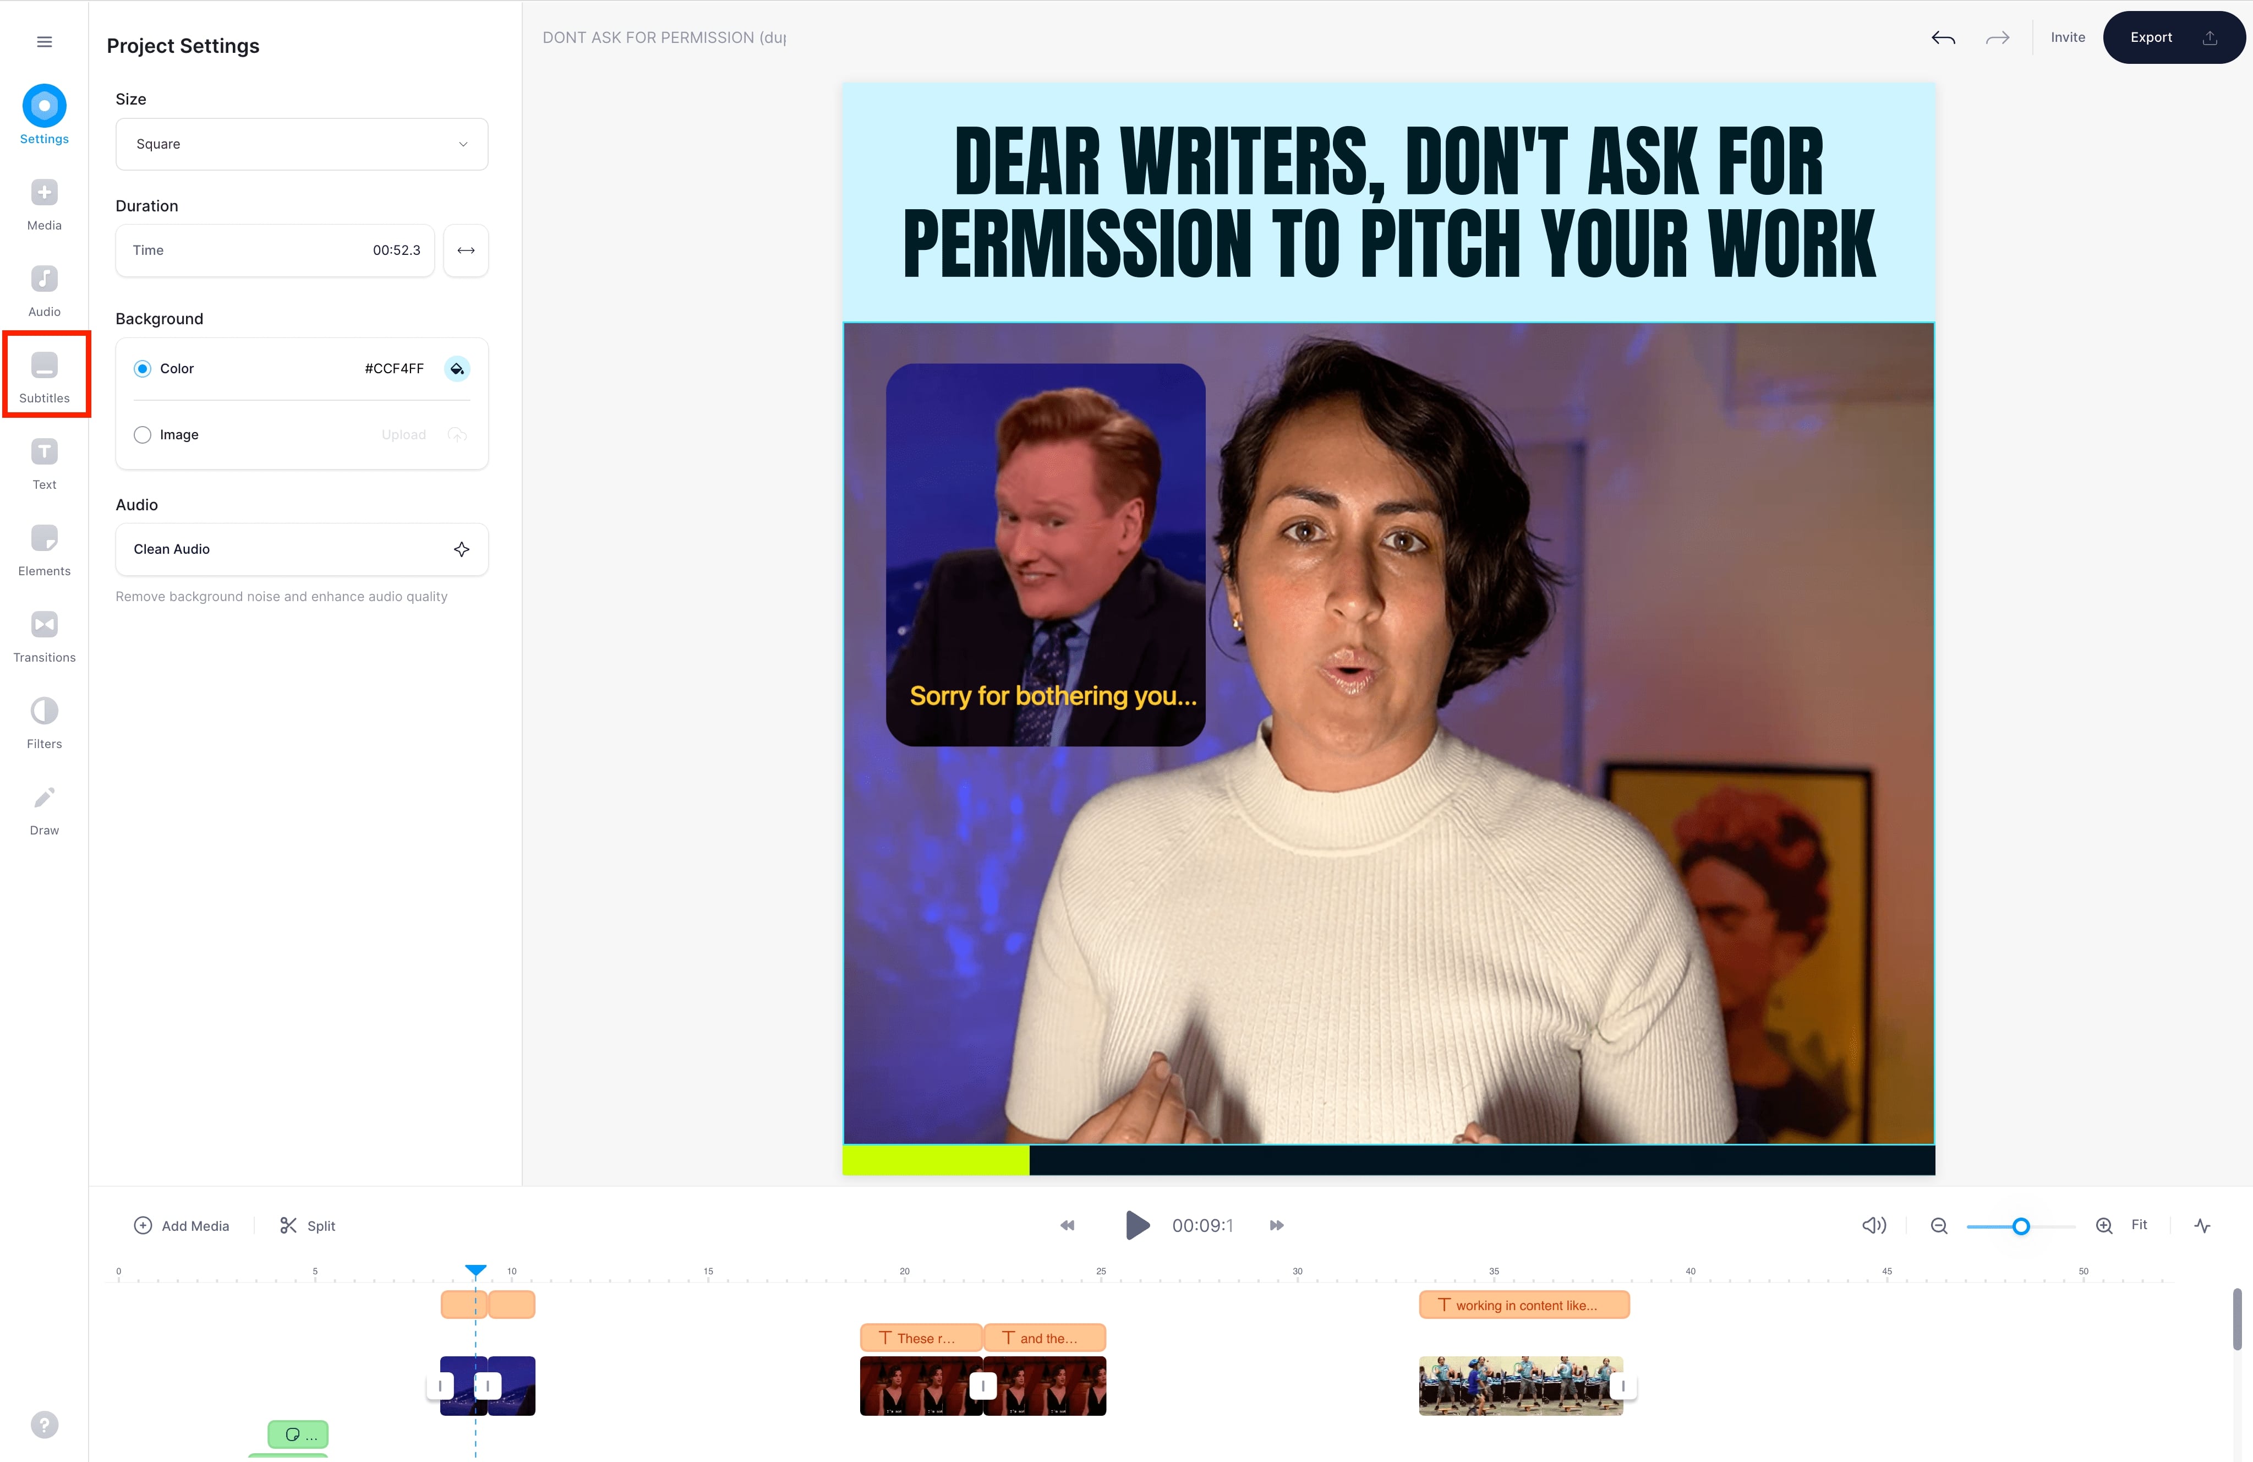
Task: Click the Upload image cloud icon
Action: coord(457,435)
